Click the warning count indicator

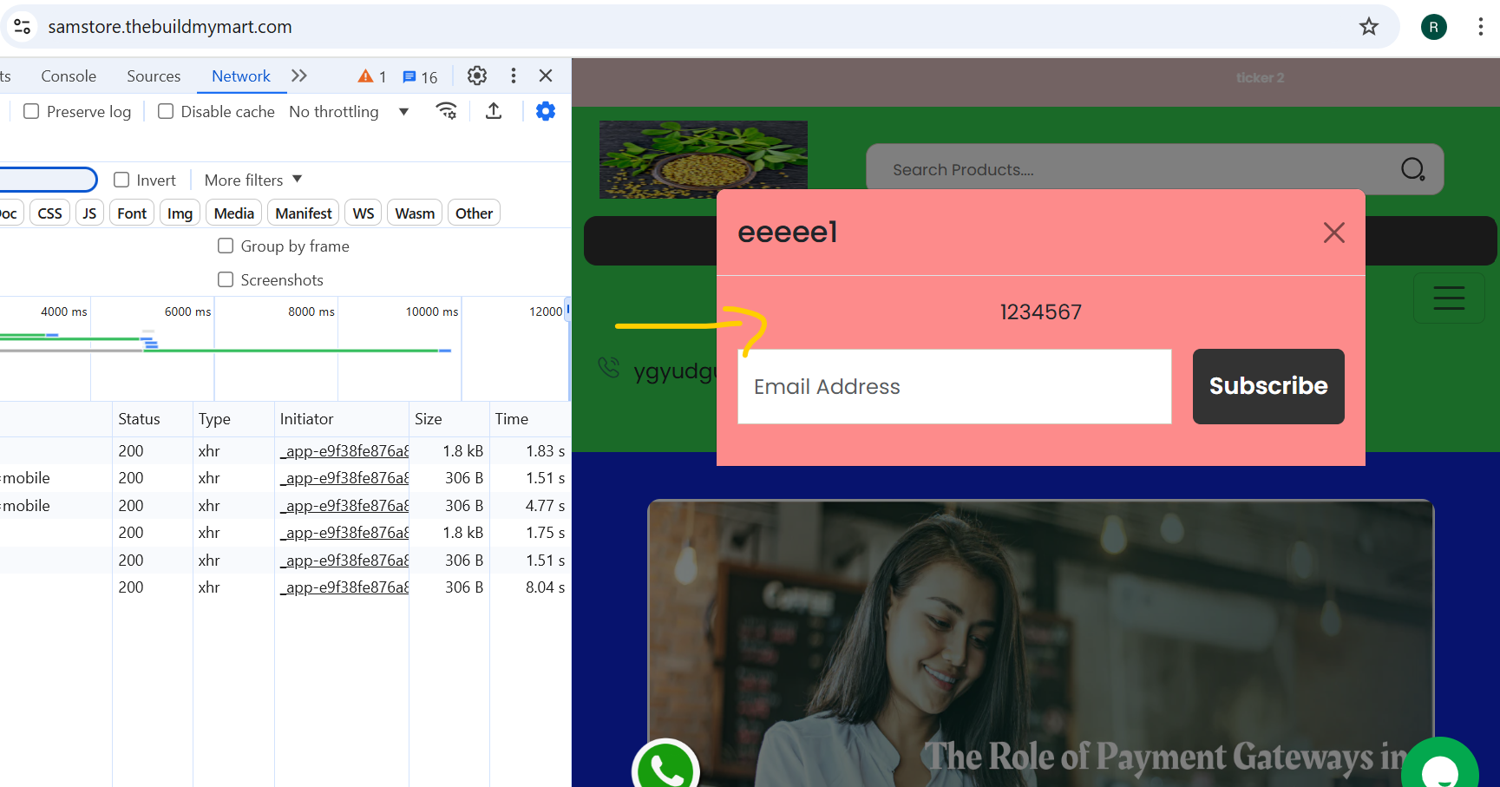(x=372, y=76)
